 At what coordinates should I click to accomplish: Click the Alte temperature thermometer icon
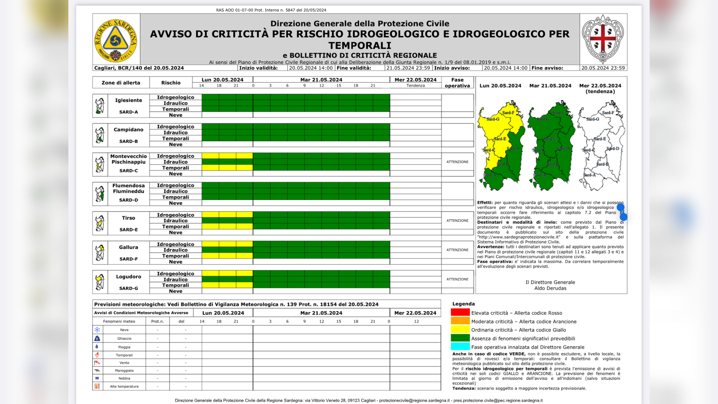pyautogui.click(x=97, y=386)
